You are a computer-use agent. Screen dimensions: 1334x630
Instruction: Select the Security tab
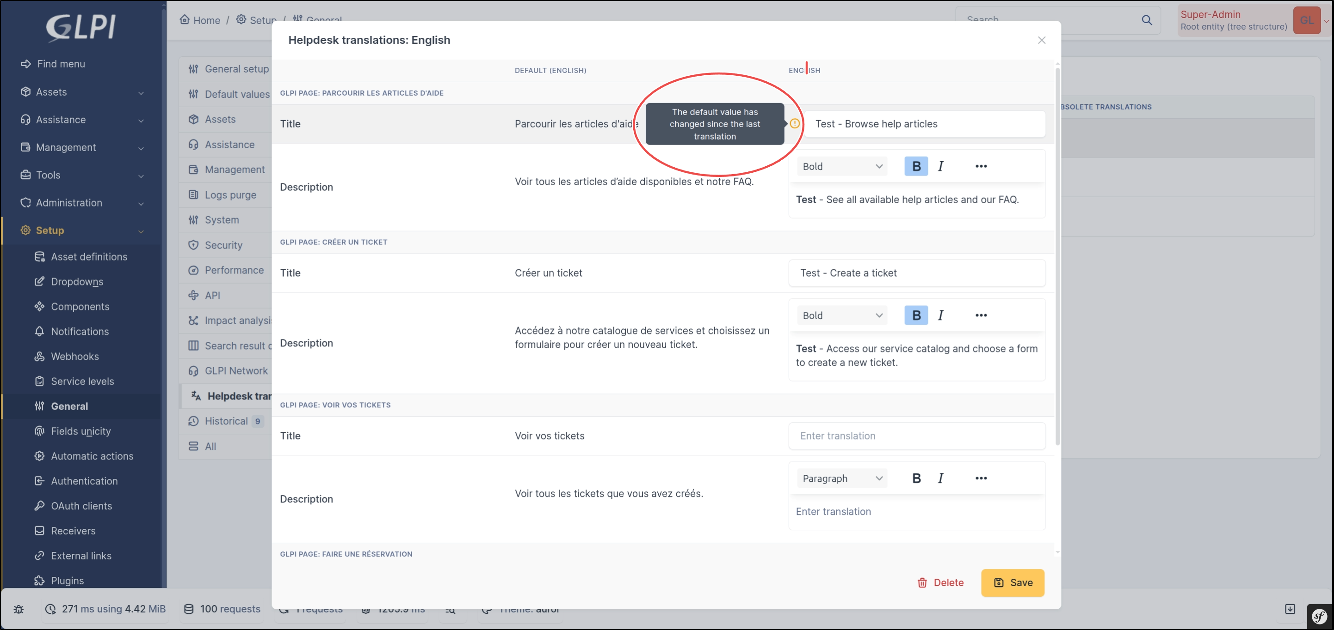(223, 245)
